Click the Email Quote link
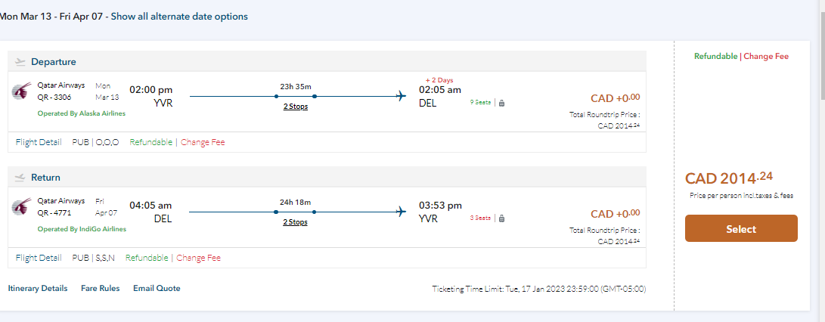The image size is (825, 322). pyautogui.click(x=157, y=288)
